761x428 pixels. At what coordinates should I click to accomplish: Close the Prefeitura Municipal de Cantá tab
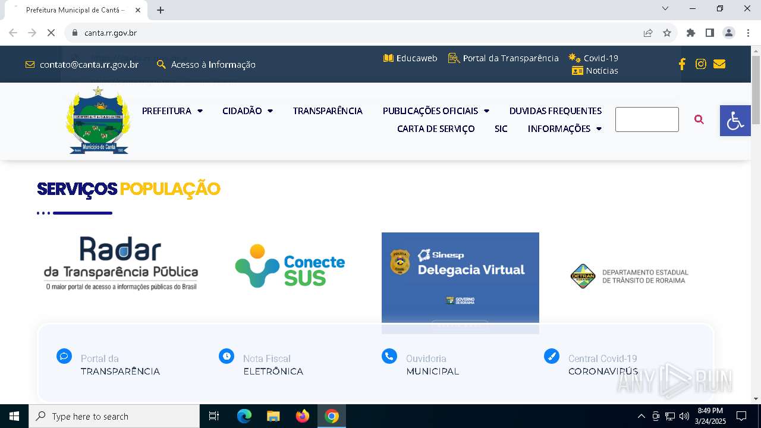pos(138,10)
